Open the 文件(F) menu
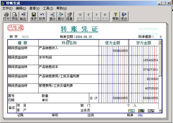Image resolution: width=173 pixels, height=123 pixels. click(x=8, y=8)
